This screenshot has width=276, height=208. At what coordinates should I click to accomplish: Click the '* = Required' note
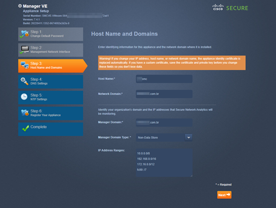(x=223, y=184)
